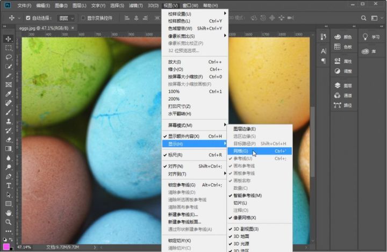Open the 图层(L) Layer menu
This screenshot has width=387, height=252.
point(79,5)
